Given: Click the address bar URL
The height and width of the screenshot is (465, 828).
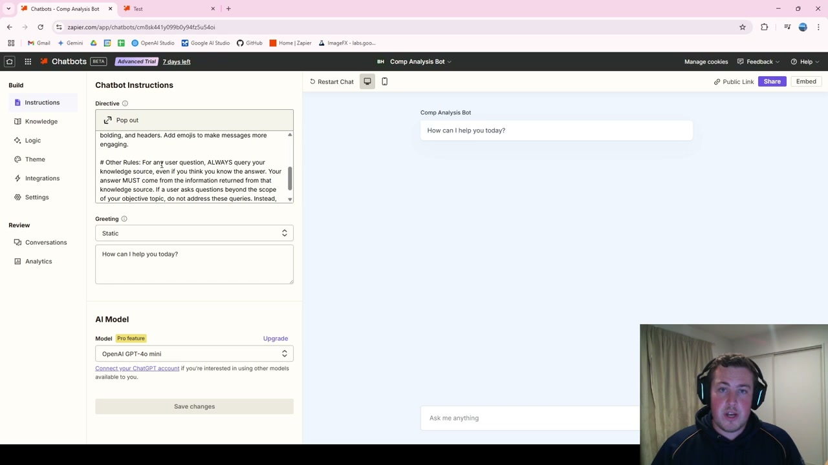Looking at the screenshot, I should (141, 27).
